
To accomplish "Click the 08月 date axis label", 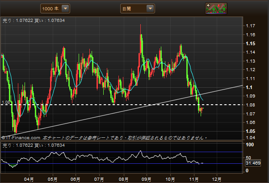I will coord(123,179).
